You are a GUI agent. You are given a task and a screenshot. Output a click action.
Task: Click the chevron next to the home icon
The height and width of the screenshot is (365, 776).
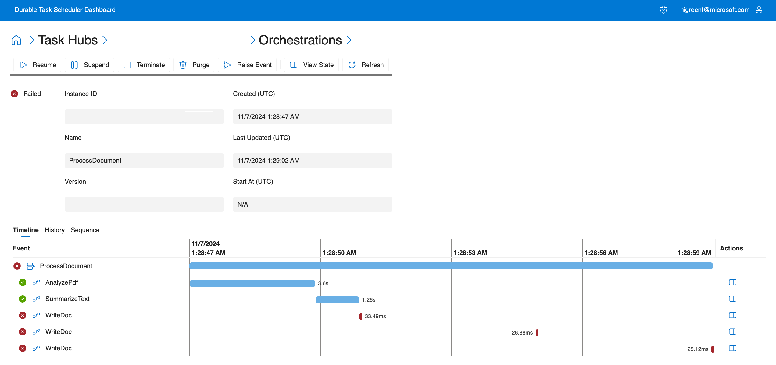coord(31,40)
